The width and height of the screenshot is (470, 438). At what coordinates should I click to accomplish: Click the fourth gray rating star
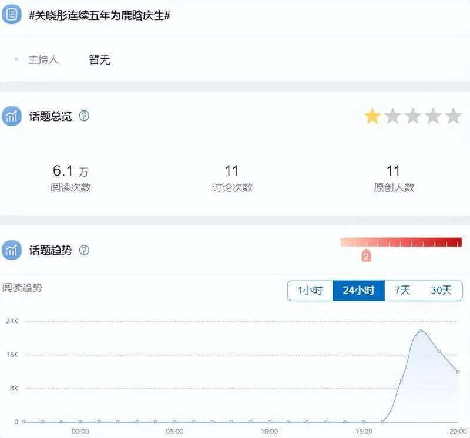[433, 116]
